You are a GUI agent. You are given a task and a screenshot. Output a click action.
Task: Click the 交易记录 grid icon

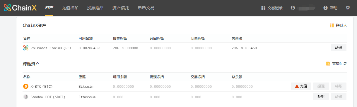point(263,8)
